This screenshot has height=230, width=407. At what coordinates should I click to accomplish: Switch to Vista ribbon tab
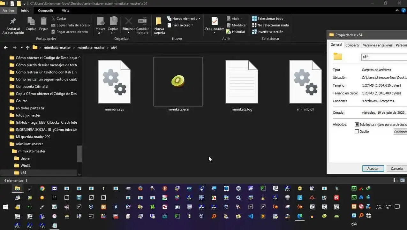[x=65, y=10]
